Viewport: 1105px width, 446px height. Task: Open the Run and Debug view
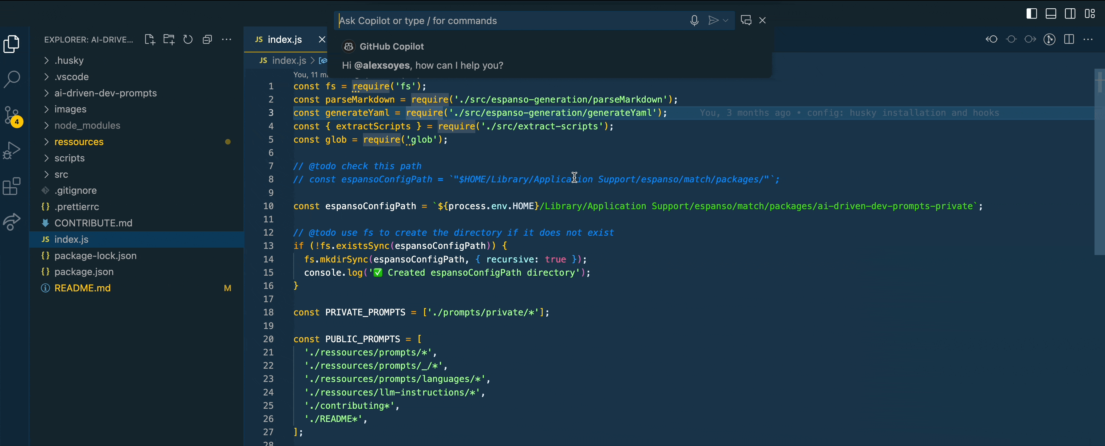tap(12, 150)
